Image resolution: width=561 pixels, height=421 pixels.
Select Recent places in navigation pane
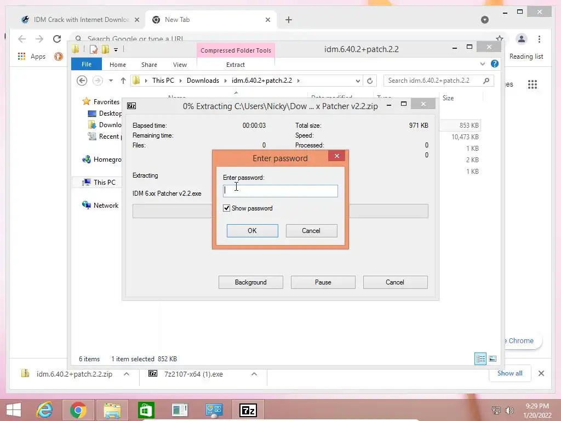[x=105, y=136]
